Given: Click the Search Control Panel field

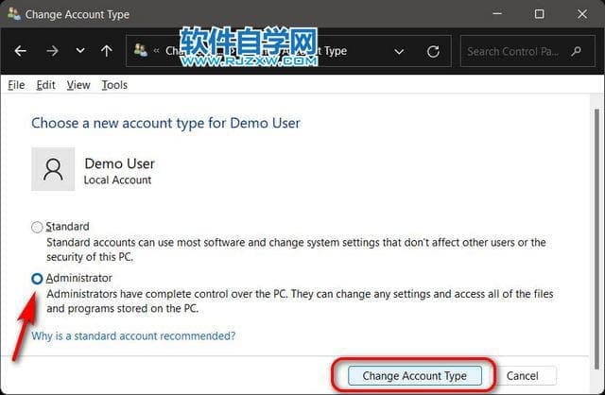Looking at the screenshot, I should 525,51.
